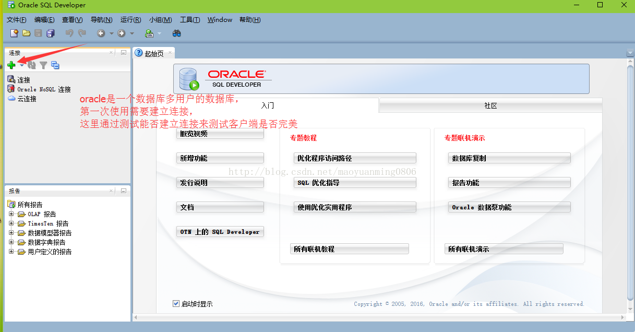The width and height of the screenshot is (635, 332).
Task: Click the green plus to create new connection
Action: [x=10, y=65]
